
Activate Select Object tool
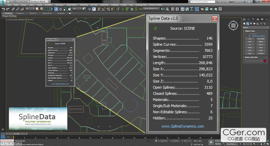[x=37, y=9]
